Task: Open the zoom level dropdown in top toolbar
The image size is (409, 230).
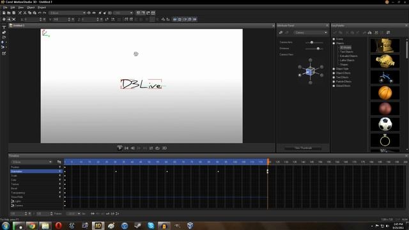Action: 123,13
